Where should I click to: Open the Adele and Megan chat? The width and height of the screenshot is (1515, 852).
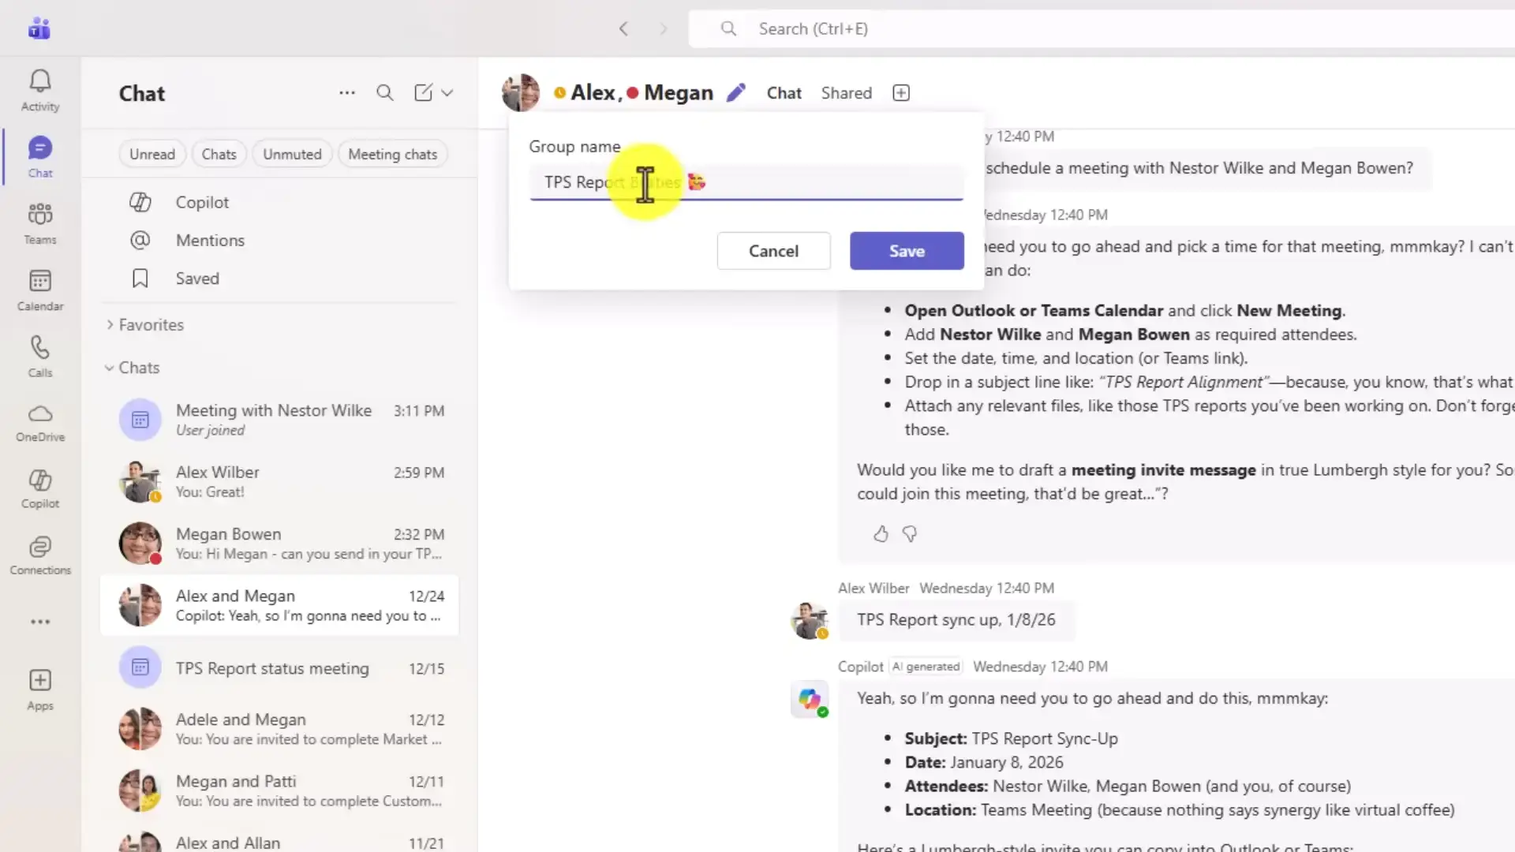[280, 729]
